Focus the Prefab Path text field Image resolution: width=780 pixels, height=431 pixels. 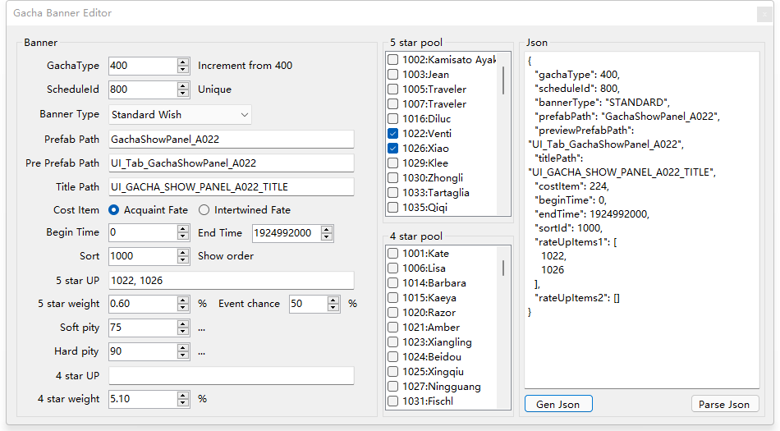point(231,140)
